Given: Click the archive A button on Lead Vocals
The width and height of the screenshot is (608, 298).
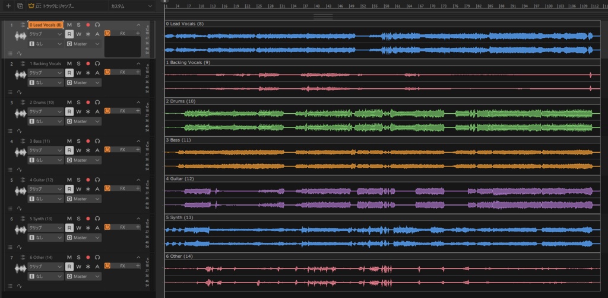Looking at the screenshot, I should 97,34.
